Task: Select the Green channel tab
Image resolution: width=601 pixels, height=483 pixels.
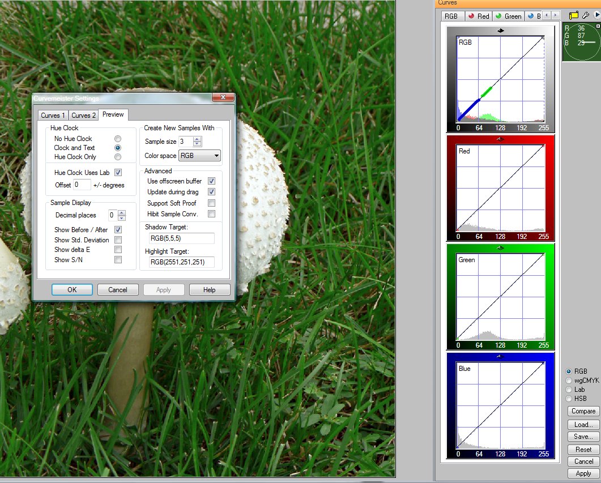Action: [x=509, y=16]
